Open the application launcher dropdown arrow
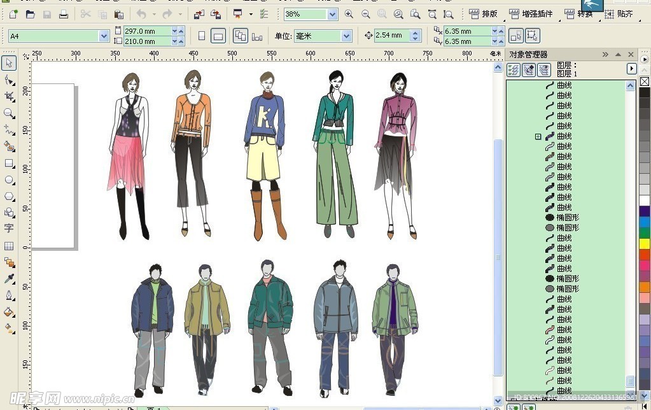The height and width of the screenshot is (410, 651). (x=251, y=15)
